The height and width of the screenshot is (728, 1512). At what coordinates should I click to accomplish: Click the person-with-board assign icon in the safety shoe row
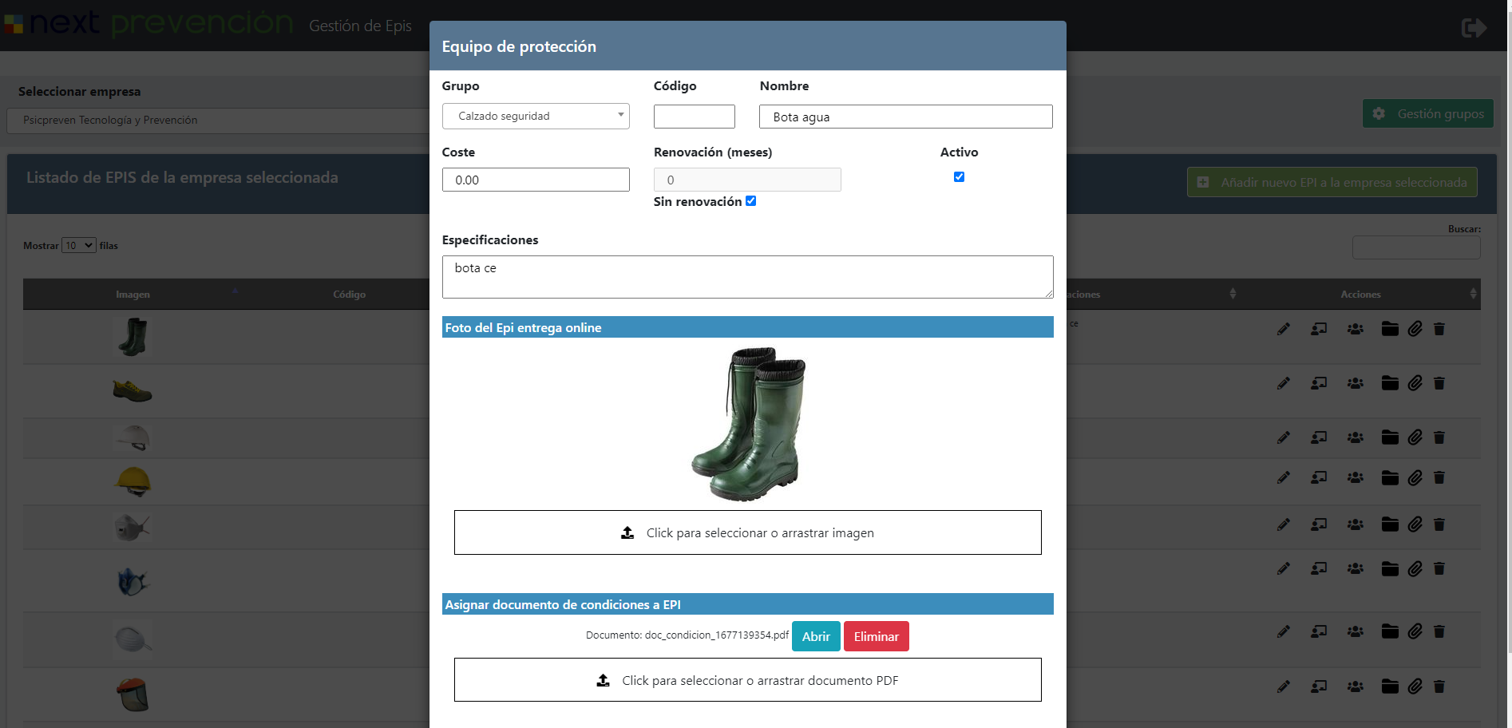(1319, 383)
